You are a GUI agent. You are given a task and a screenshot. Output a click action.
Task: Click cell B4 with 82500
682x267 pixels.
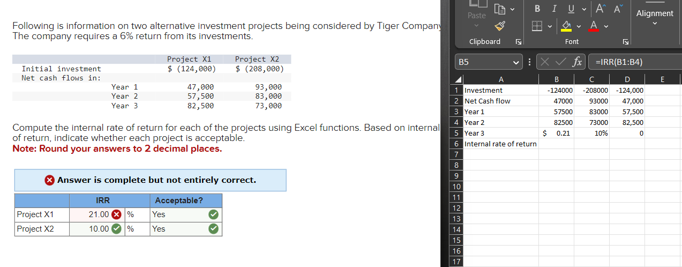(556, 122)
